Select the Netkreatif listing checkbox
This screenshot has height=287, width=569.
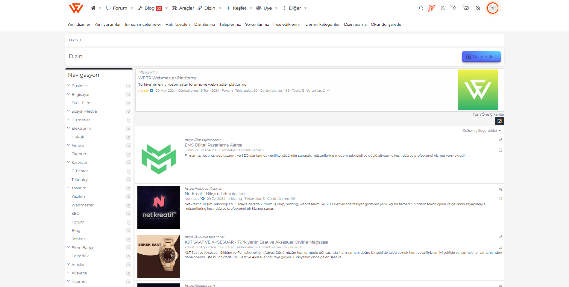[x=500, y=199]
